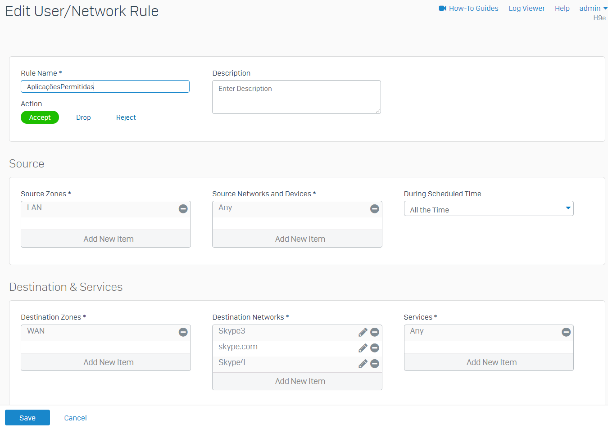
Task: Open the admin user menu
Action: pyautogui.click(x=593, y=8)
